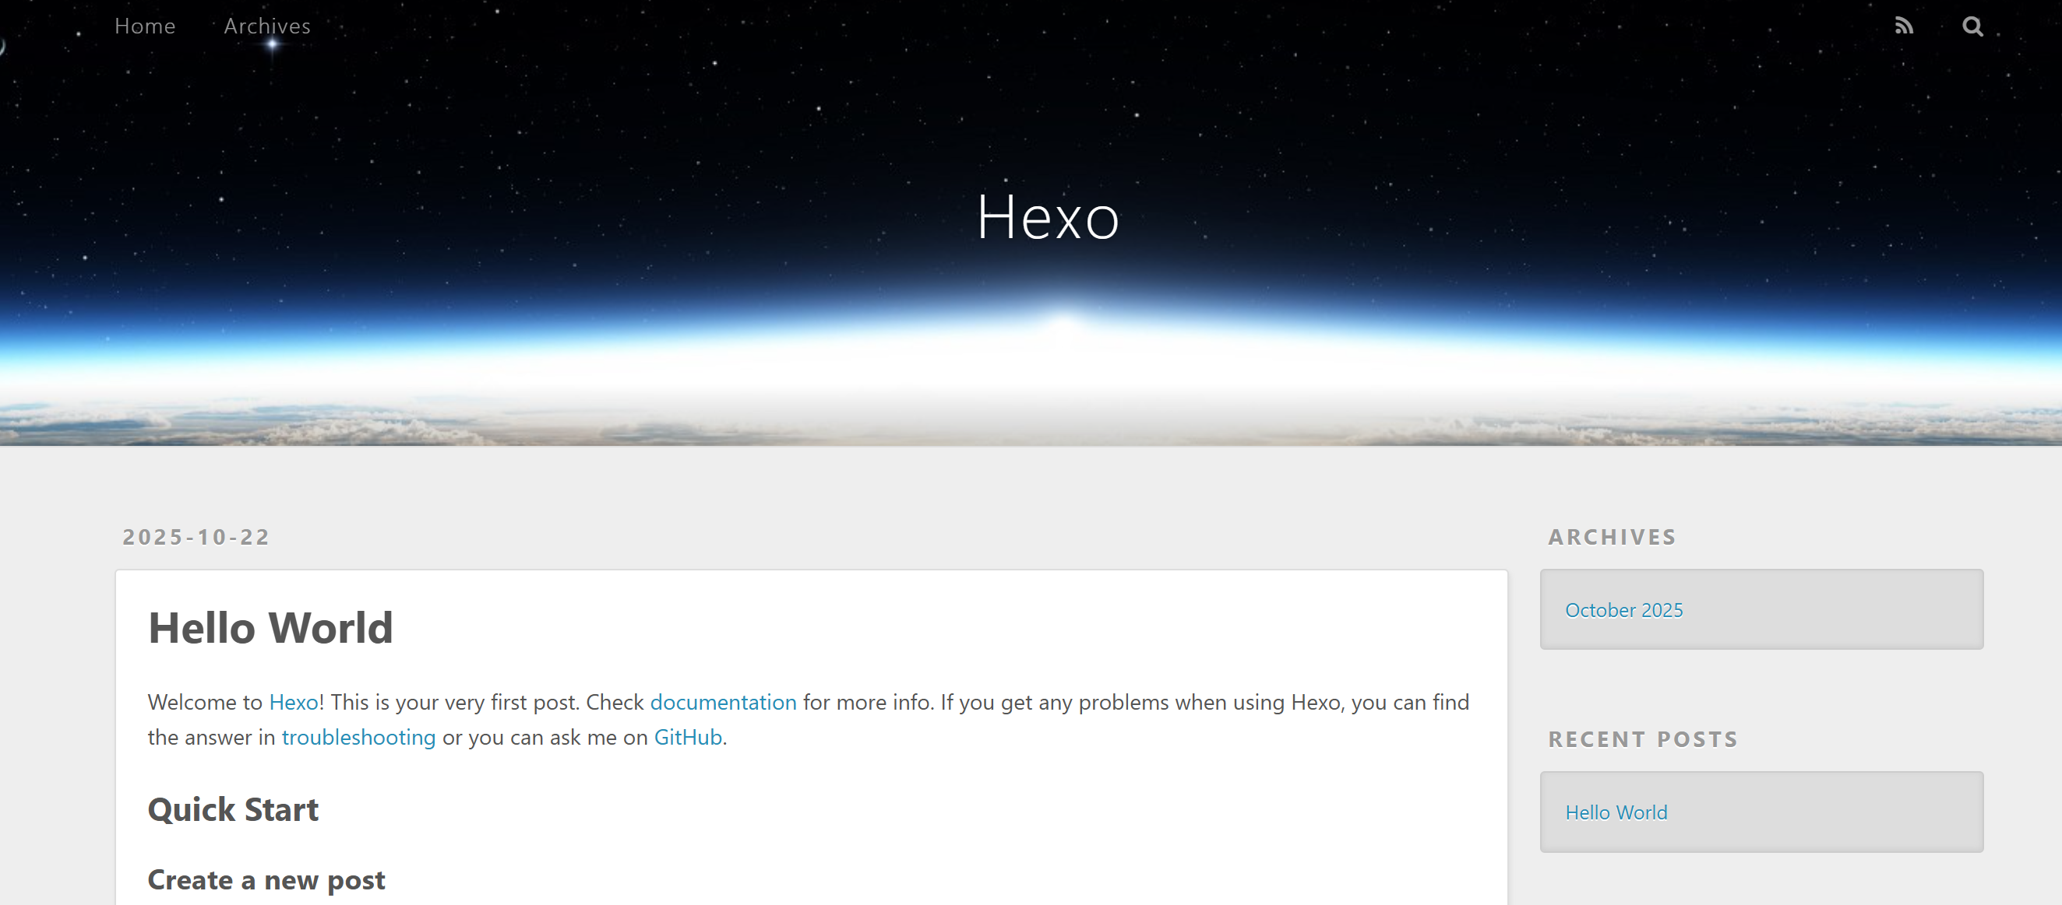Click the 2025-10-22 post date
This screenshot has width=2062, height=905.
click(196, 537)
